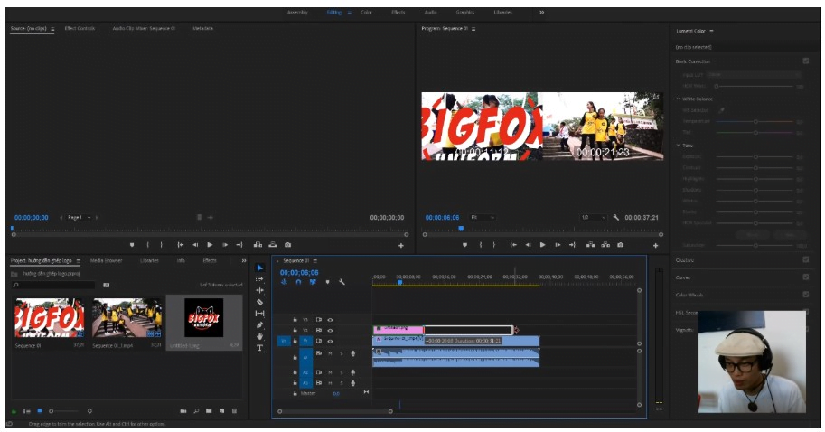Toggle lock on the V3 track

point(295,319)
